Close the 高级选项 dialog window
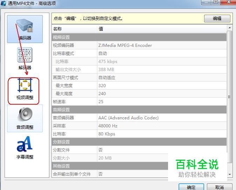This screenshot has height=190, width=236. click(229, 2)
